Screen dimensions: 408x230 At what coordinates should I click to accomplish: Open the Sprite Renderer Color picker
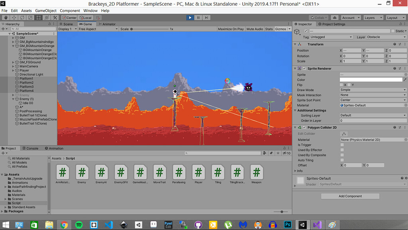pyautogui.click(x=371, y=80)
